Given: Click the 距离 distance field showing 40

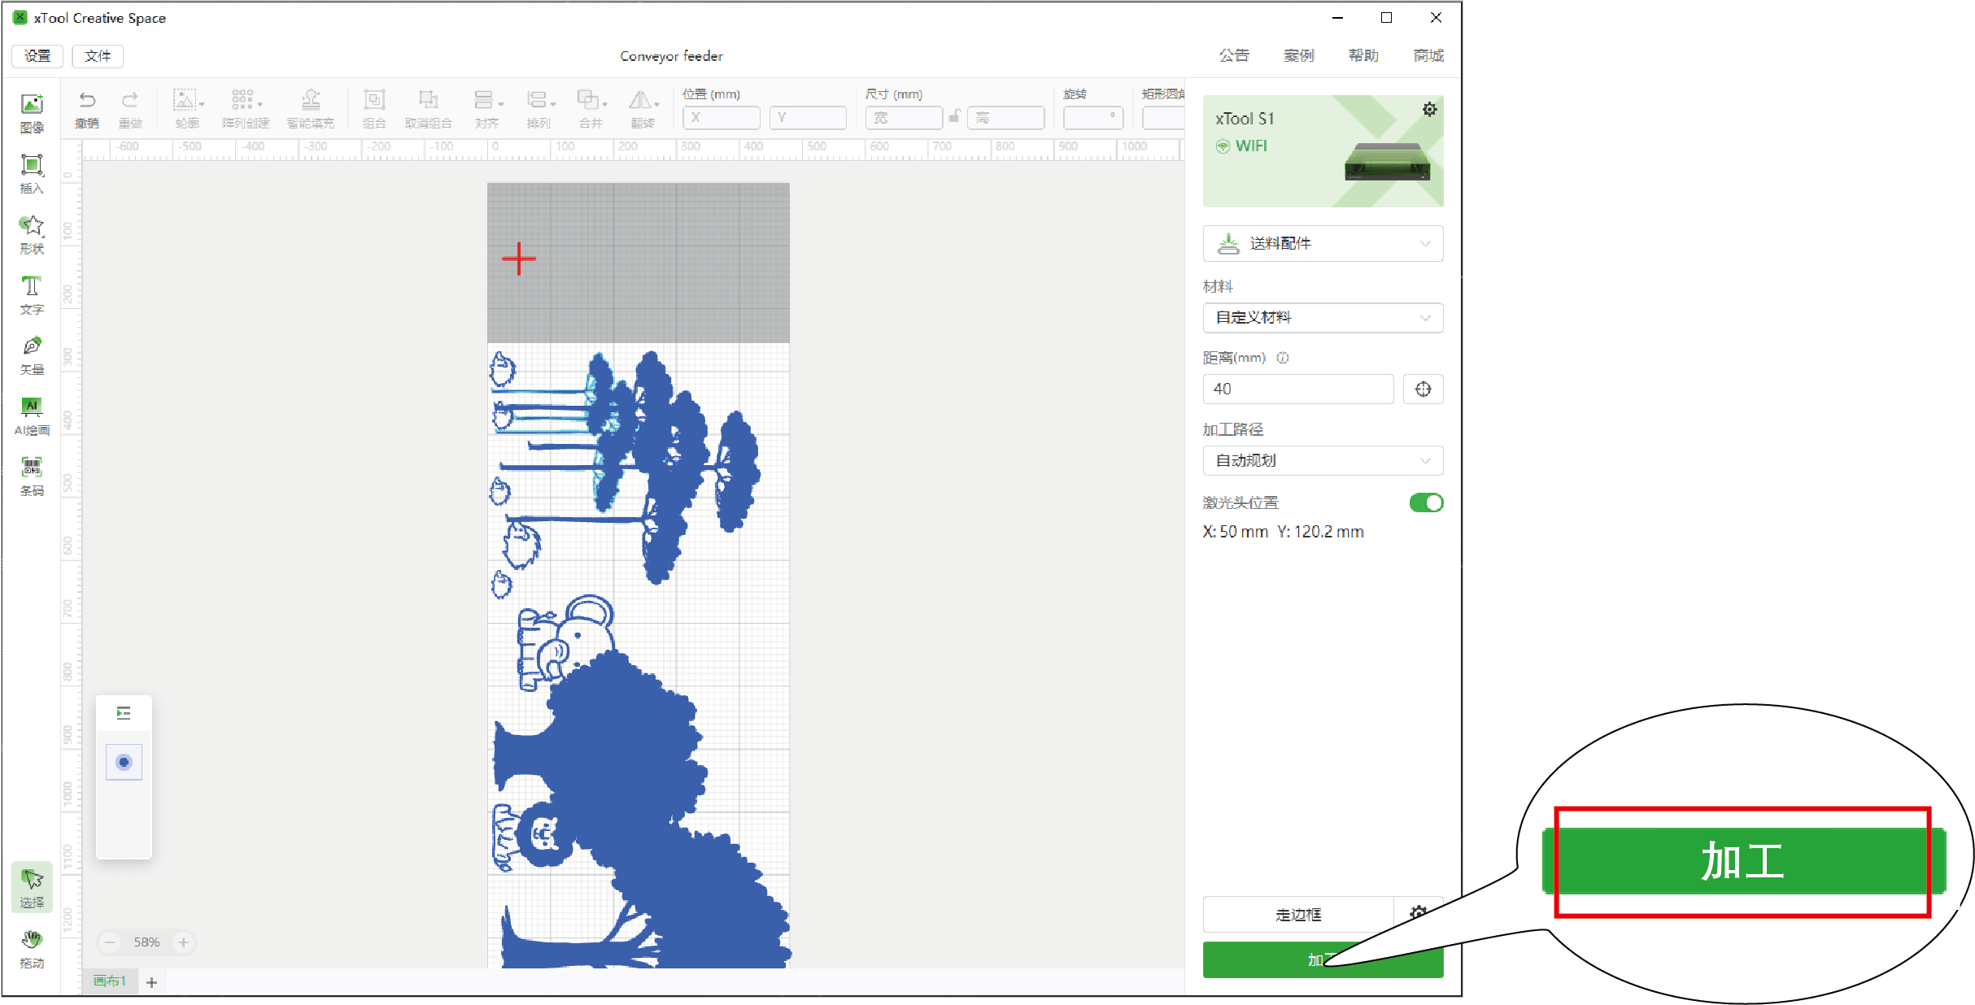Looking at the screenshot, I should (1297, 389).
